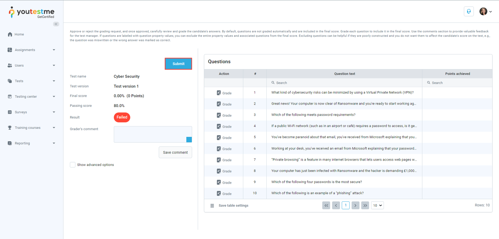Click the Save comment button

tap(175, 152)
